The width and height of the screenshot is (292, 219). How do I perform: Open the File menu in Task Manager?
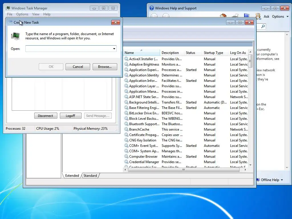coord(10,14)
